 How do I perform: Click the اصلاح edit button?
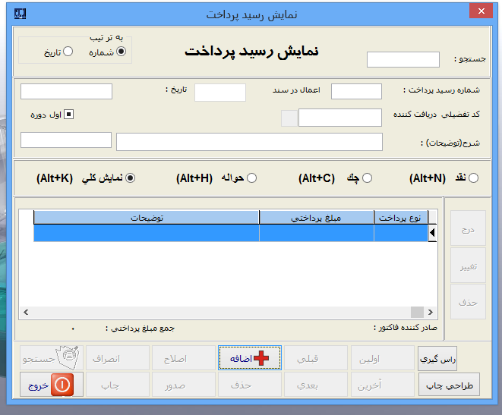(184, 358)
